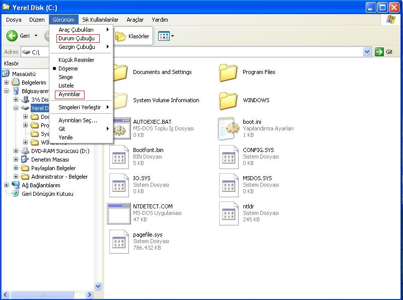Select the WINDOWS folder icon in file list
403x300 pixels.
pyautogui.click(x=228, y=101)
